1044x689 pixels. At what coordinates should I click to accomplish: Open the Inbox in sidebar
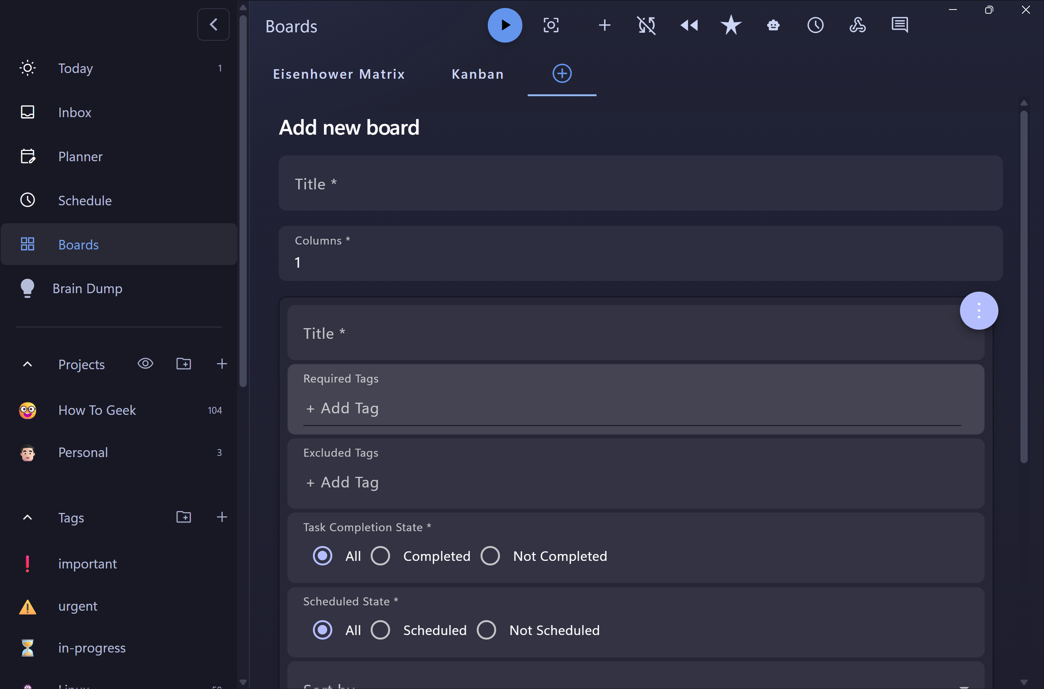pyautogui.click(x=119, y=112)
